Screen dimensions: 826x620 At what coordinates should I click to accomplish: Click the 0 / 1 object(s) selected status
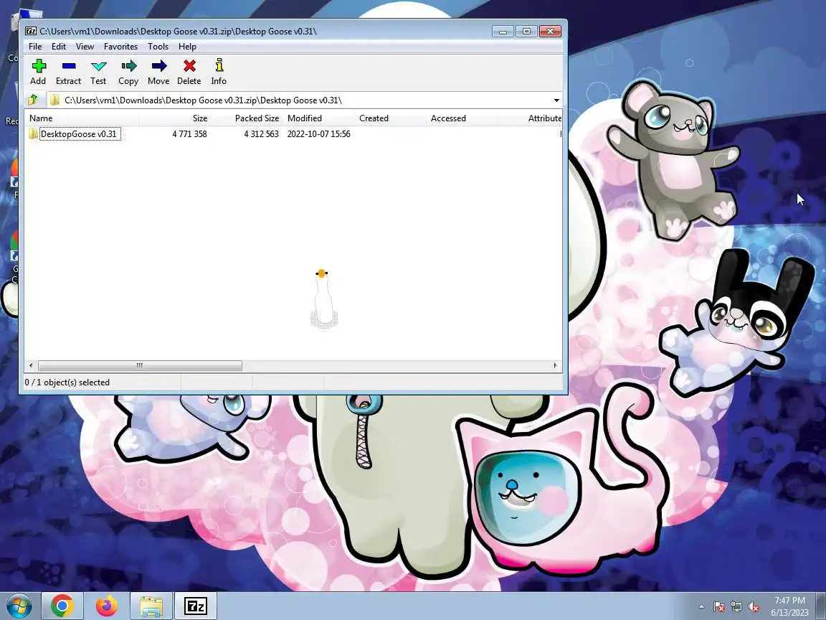[67, 382]
